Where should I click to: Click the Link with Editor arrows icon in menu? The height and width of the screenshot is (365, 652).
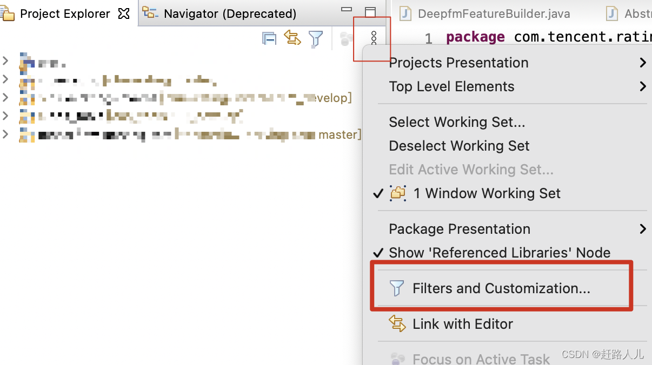click(398, 323)
